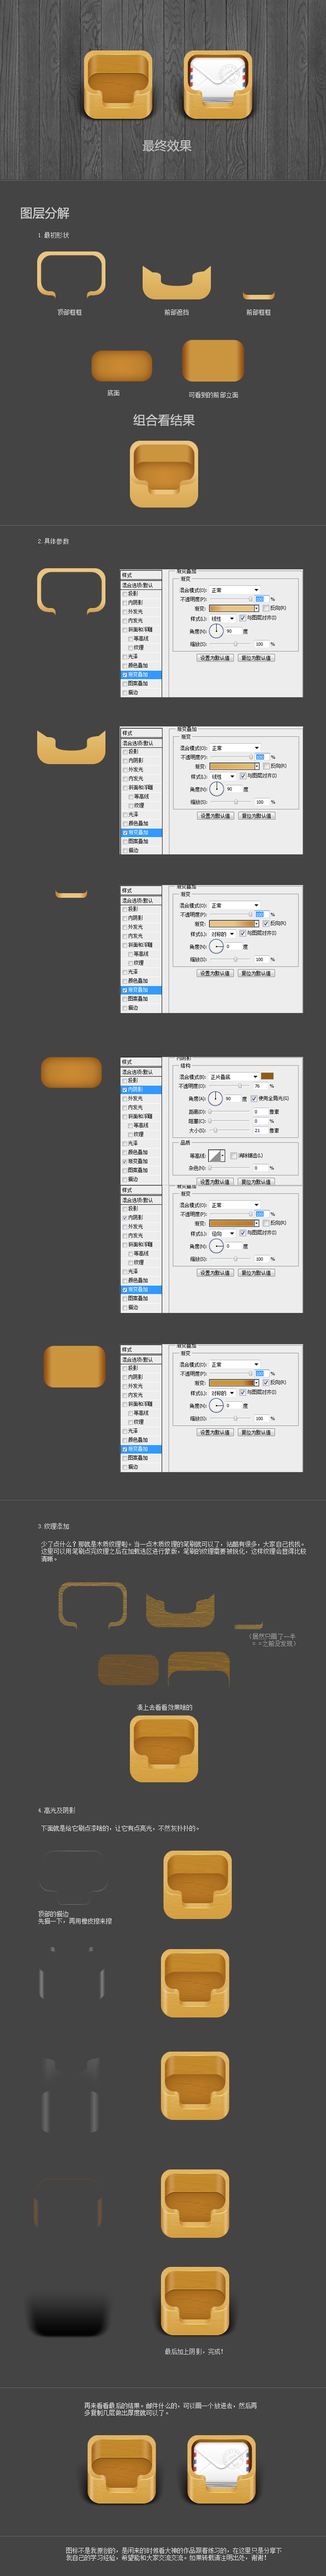This screenshot has height=2576, width=326.
Task: Click the 角度 value field in the 内阴影 panel
Action: (232, 1098)
